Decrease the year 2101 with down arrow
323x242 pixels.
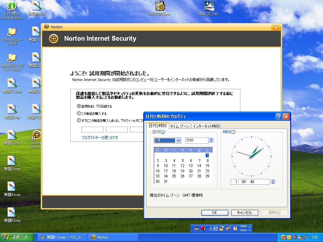point(211,142)
